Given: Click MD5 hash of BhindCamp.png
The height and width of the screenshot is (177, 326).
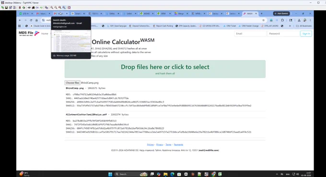Looking at the screenshot, I should tap(94, 94).
